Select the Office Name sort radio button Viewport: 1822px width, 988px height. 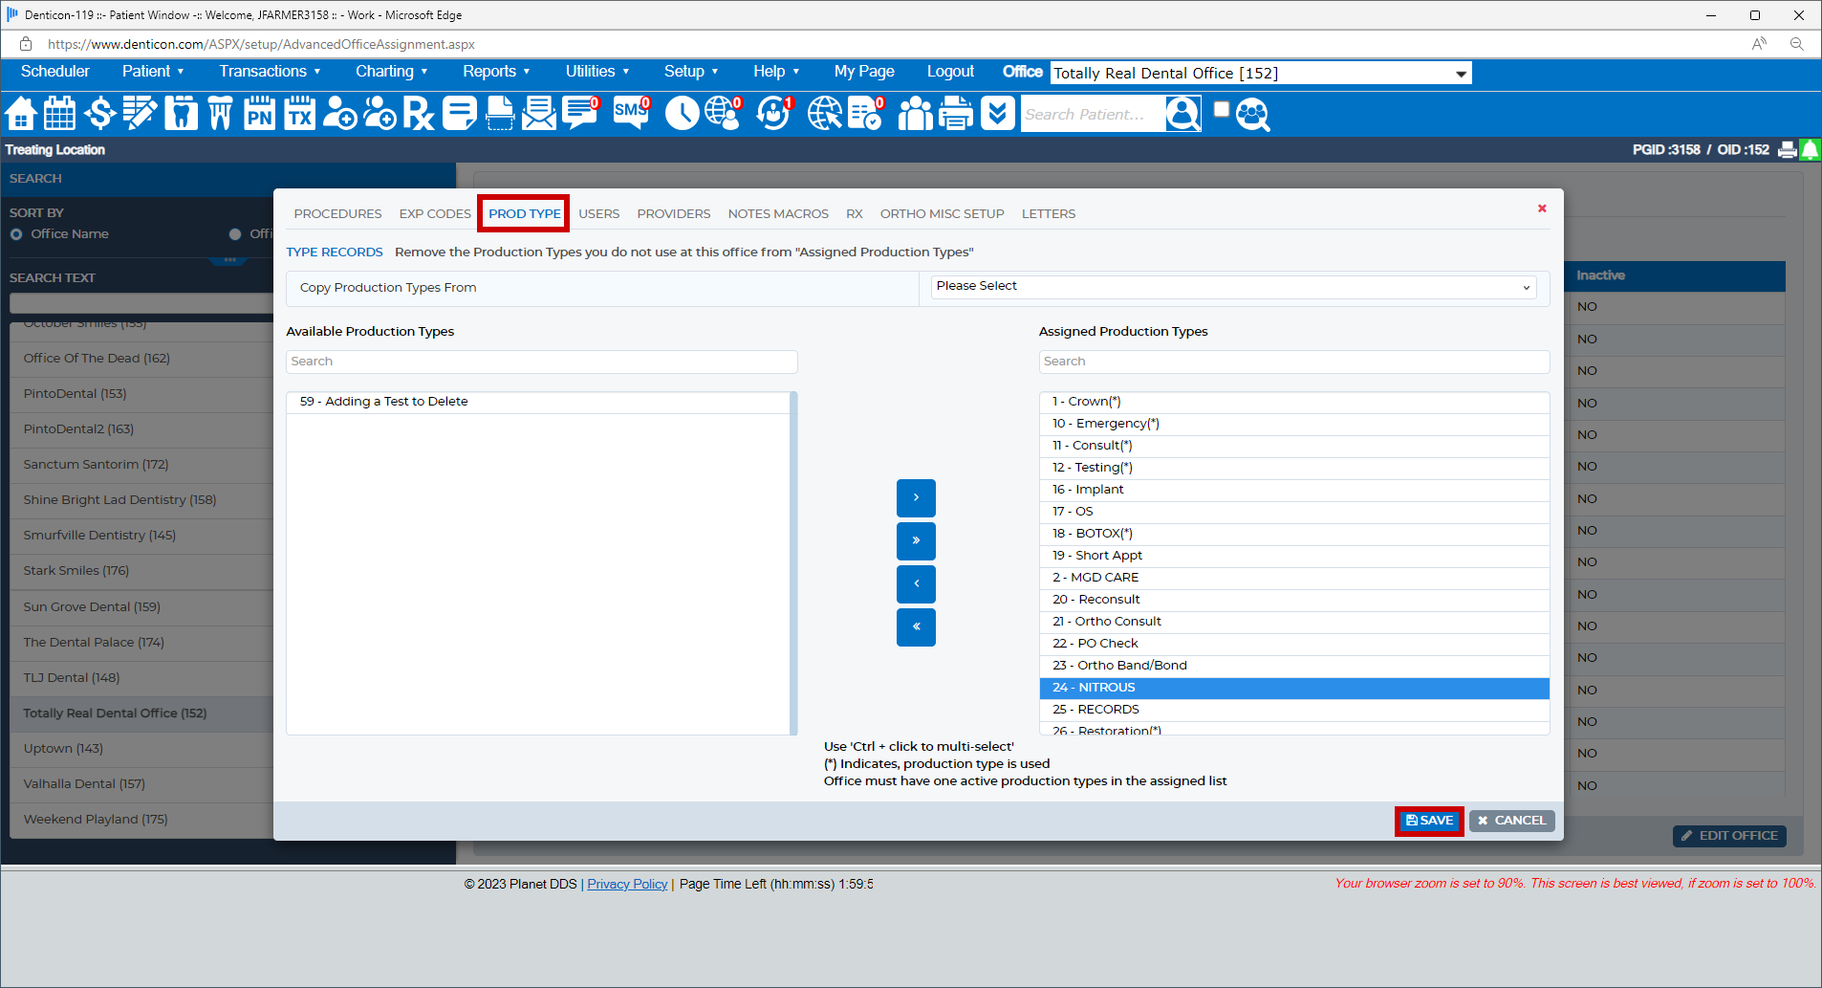pyautogui.click(x=16, y=234)
